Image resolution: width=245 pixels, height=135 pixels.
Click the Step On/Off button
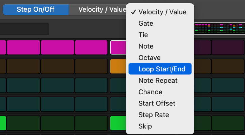[36, 9]
